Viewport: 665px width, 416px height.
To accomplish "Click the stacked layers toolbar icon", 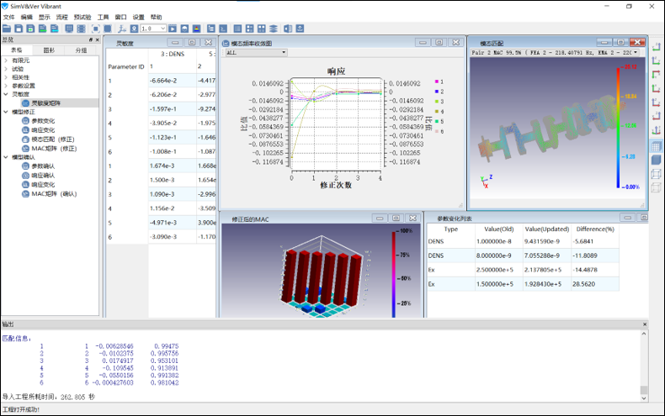I will (x=274, y=29).
